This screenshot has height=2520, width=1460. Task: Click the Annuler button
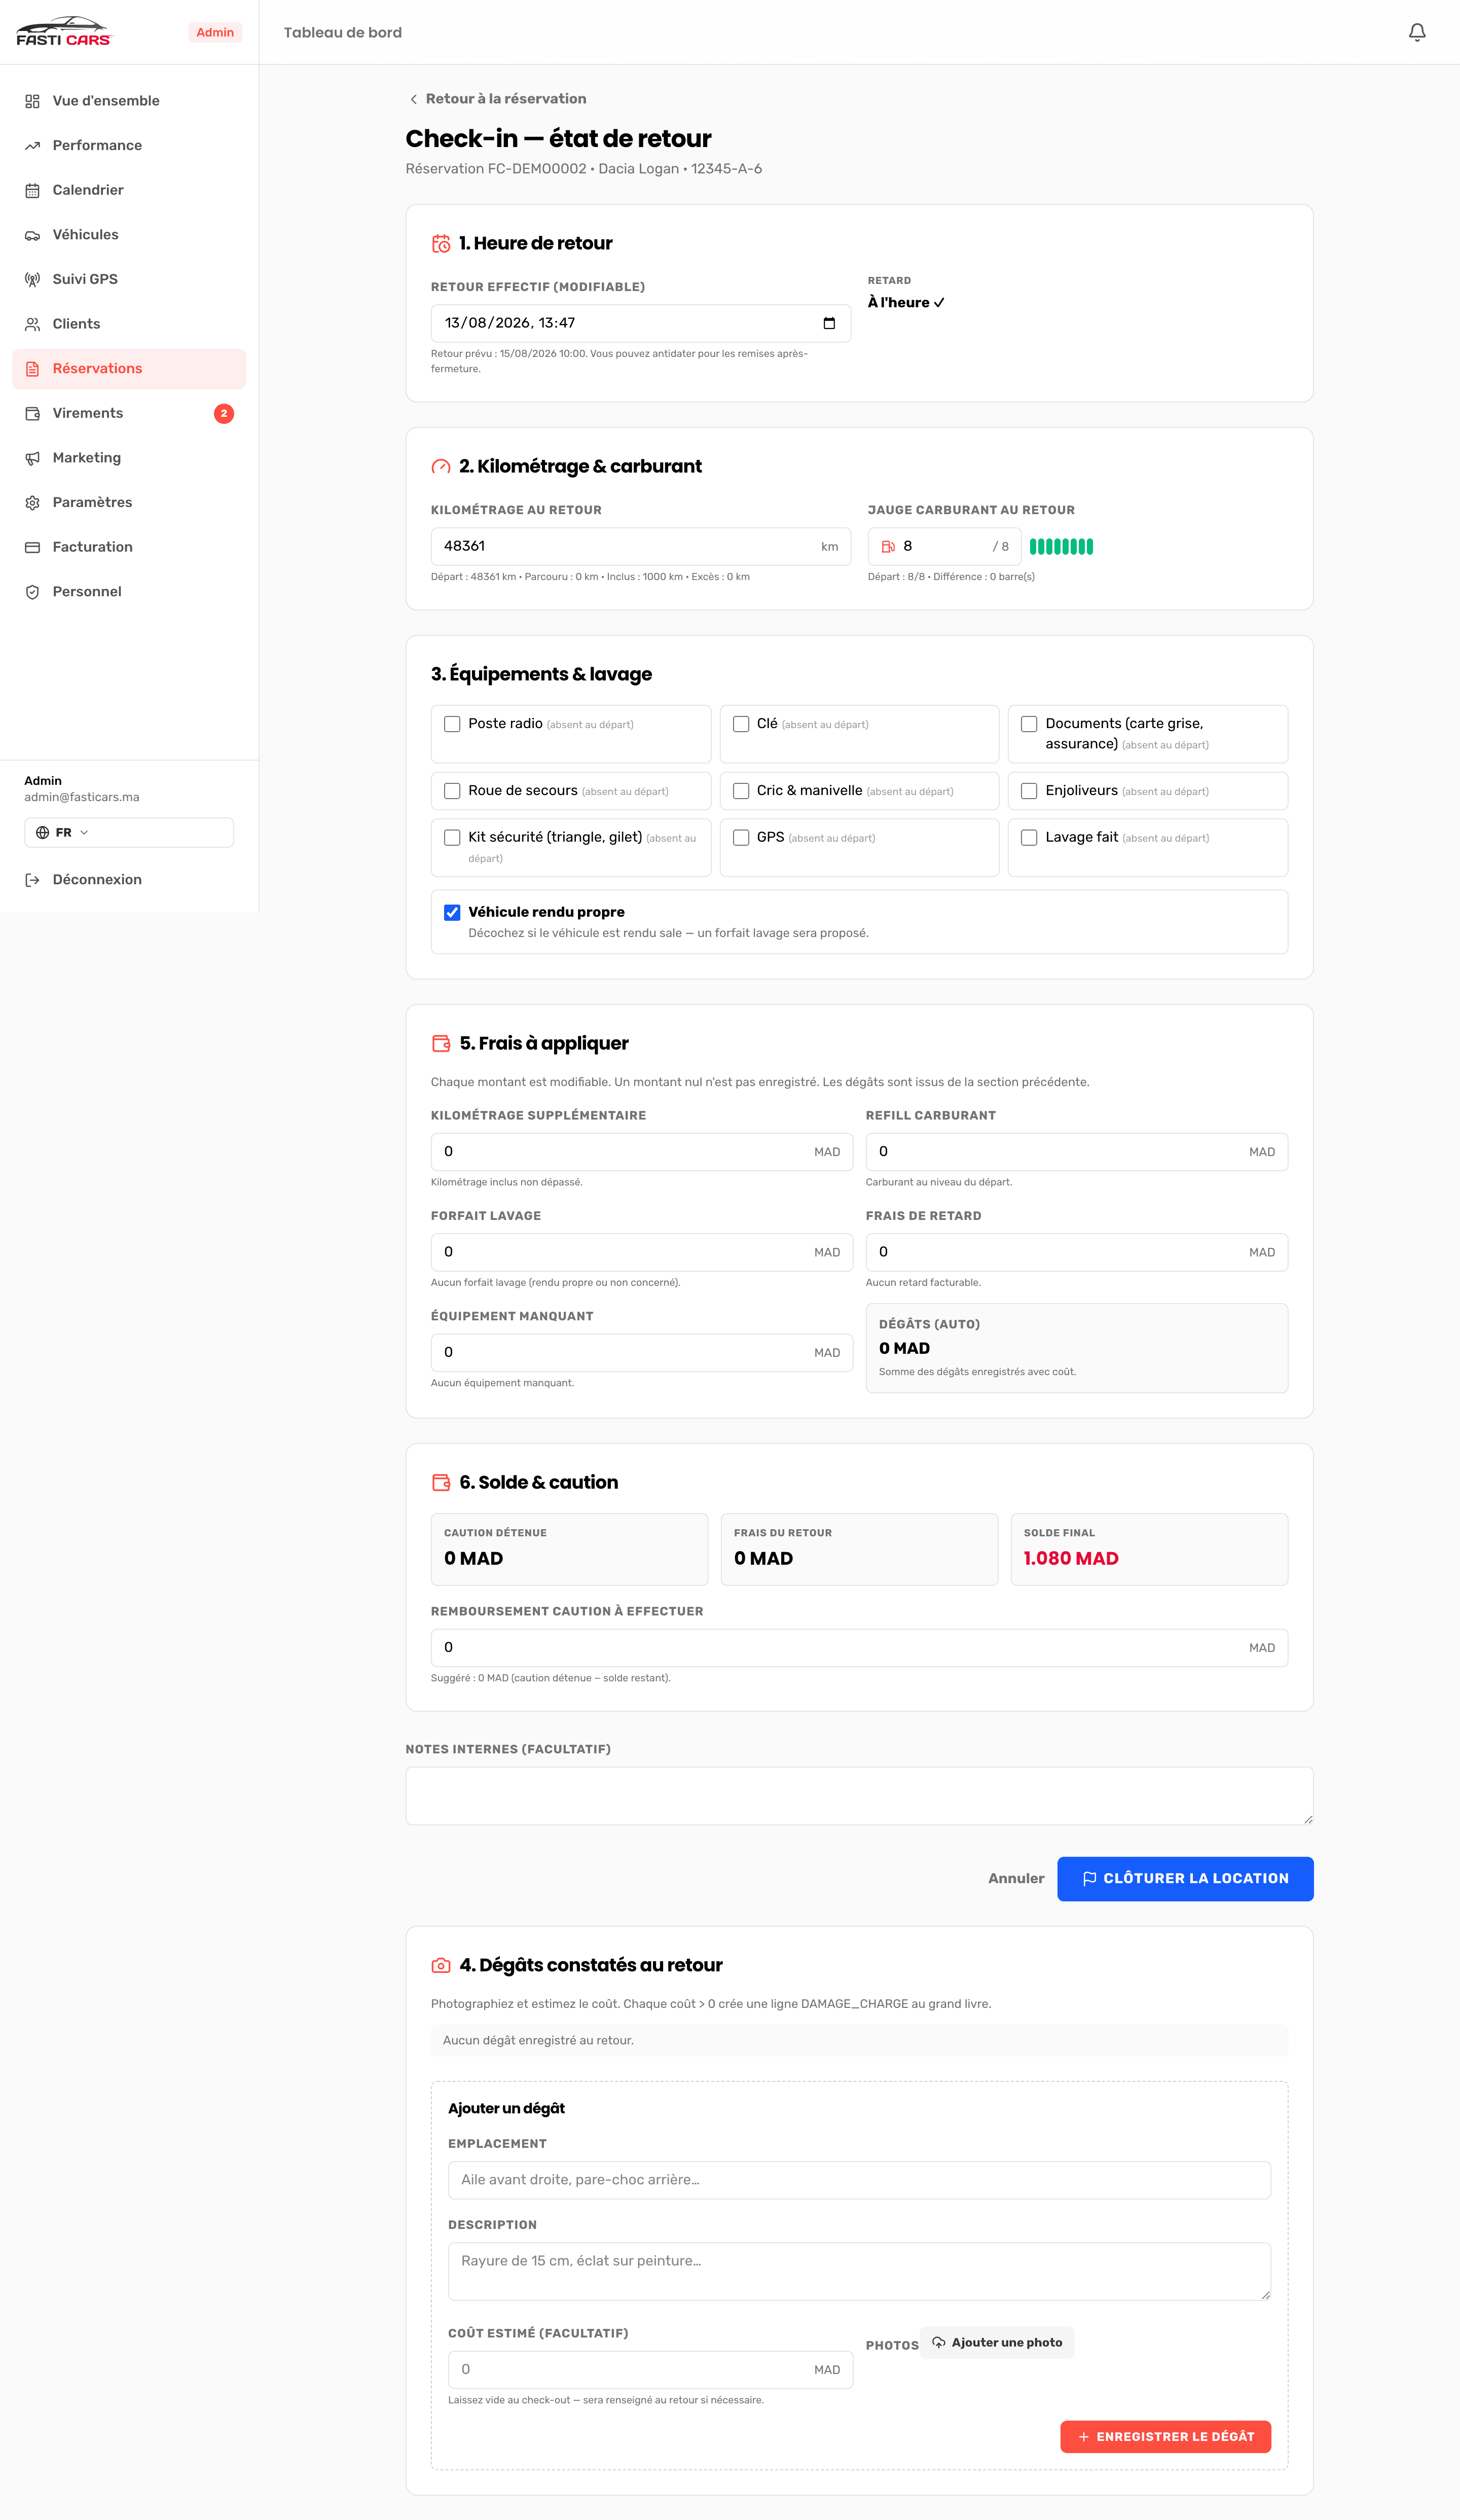point(1016,1879)
